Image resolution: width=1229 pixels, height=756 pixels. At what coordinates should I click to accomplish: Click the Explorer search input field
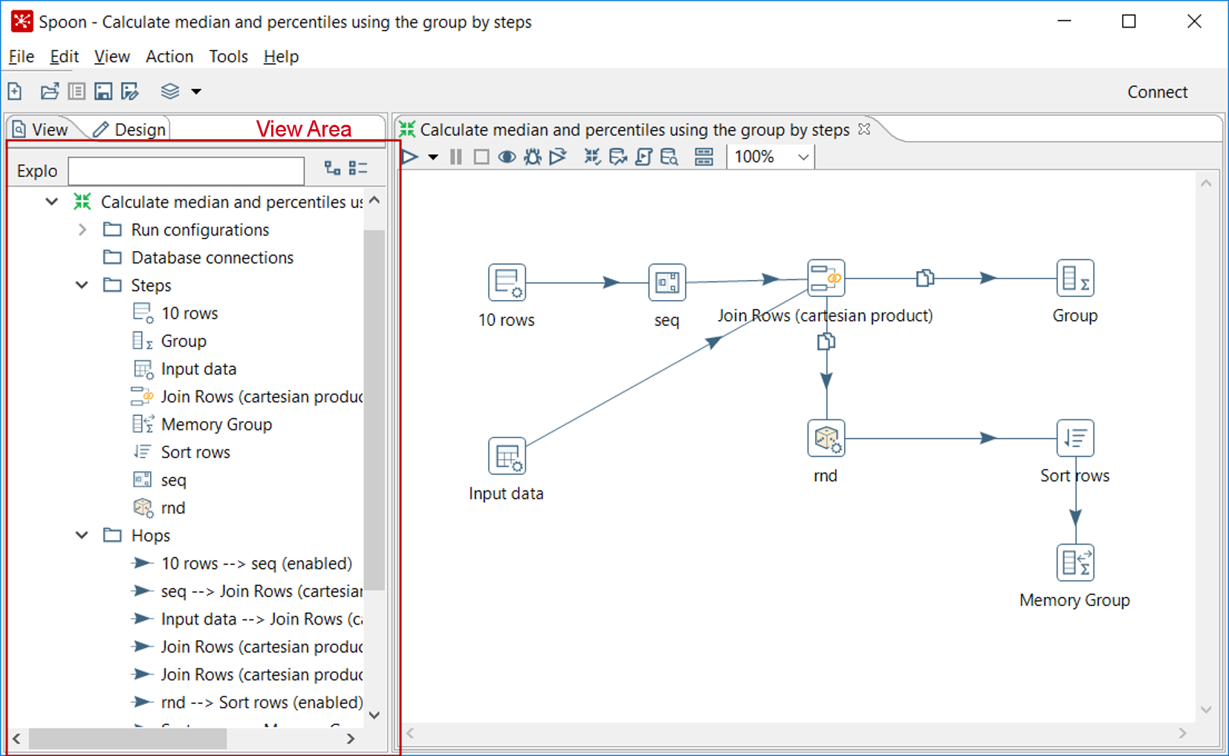186,171
